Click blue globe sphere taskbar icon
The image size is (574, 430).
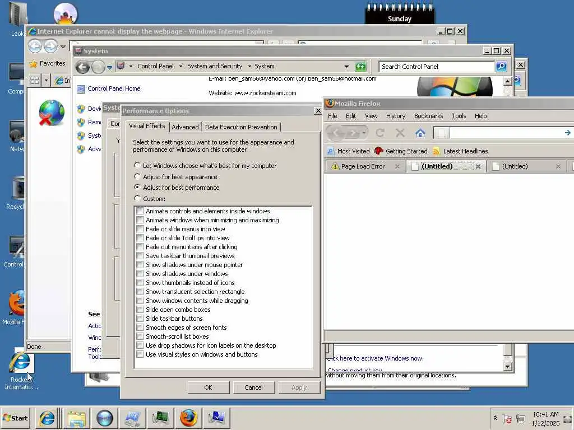105,418
